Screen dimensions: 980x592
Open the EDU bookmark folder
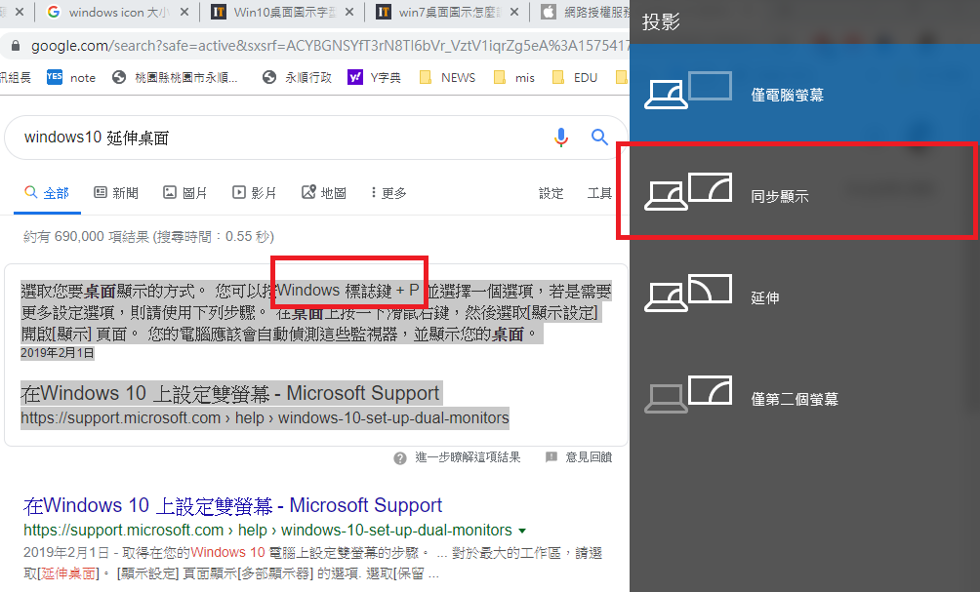(x=575, y=77)
